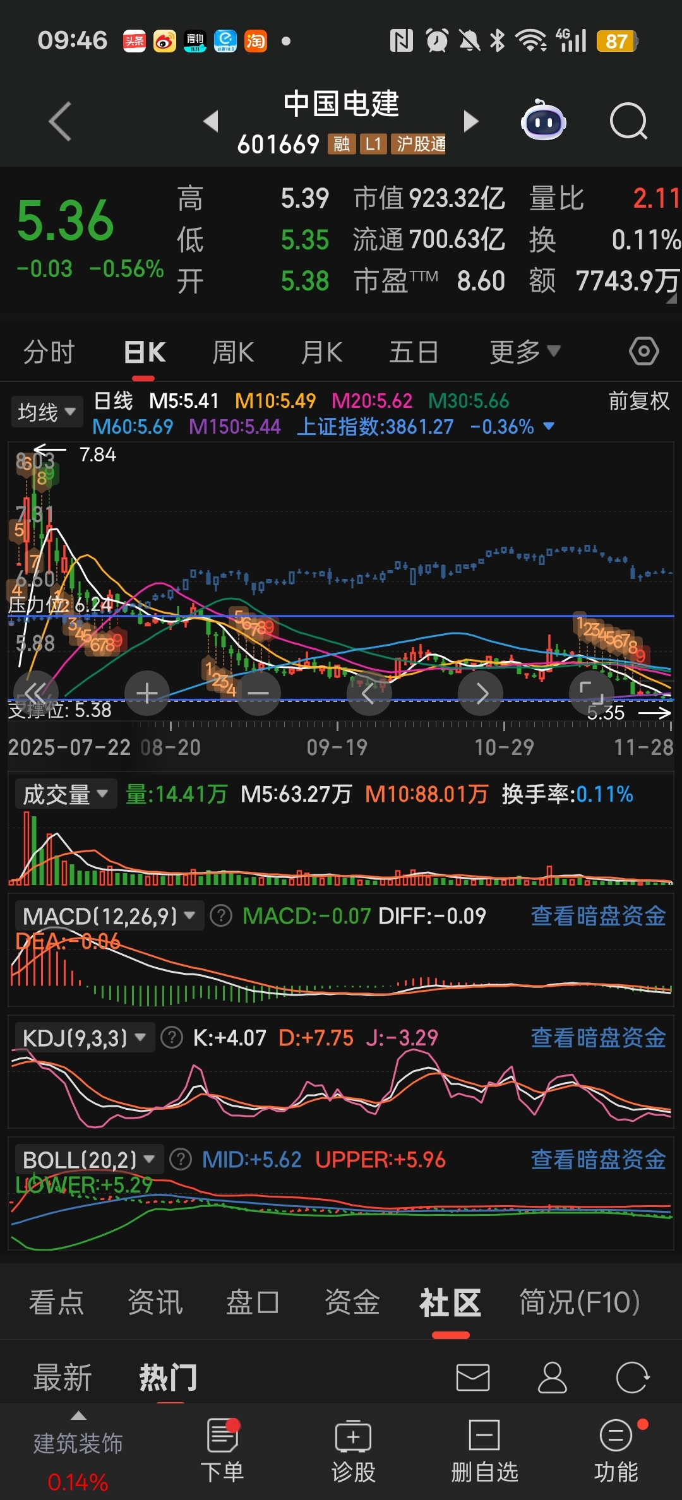Tap 下单 order icon
Image resolution: width=682 pixels, height=1500 pixels.
pyautogui.click(x=222, y=1450)
